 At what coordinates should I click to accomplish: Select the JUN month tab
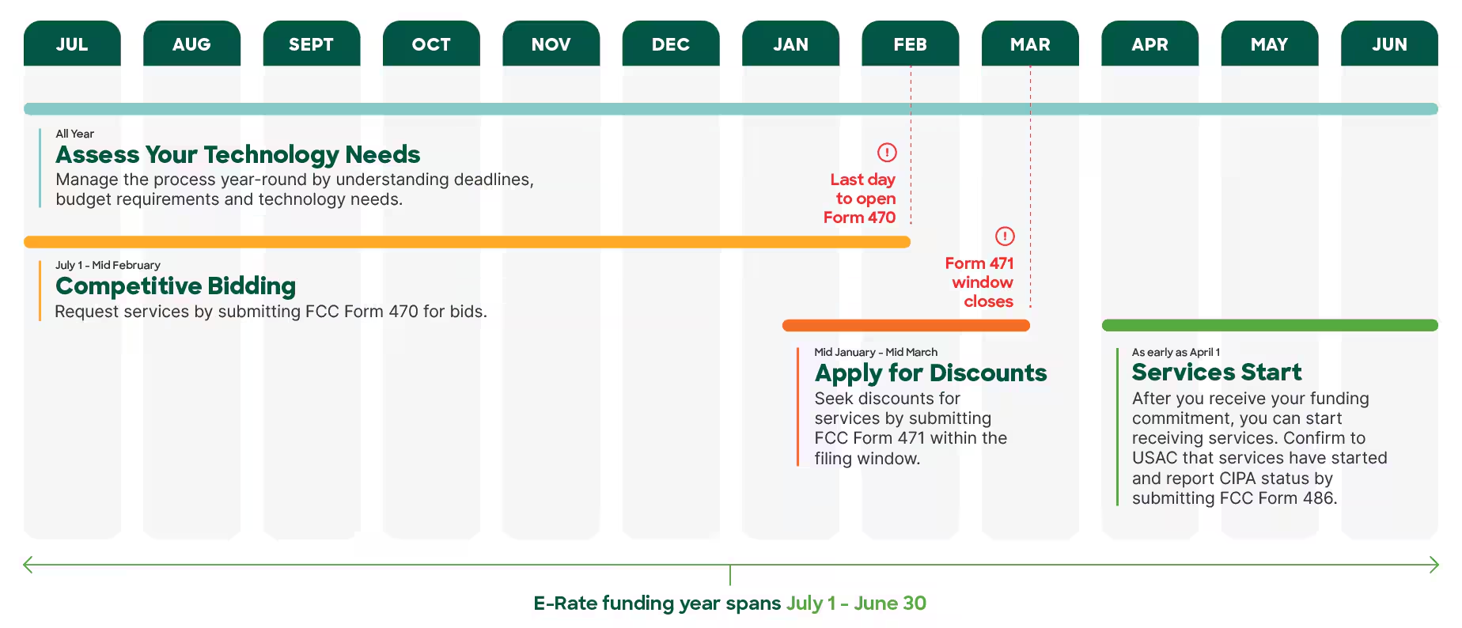[1389, 44]
